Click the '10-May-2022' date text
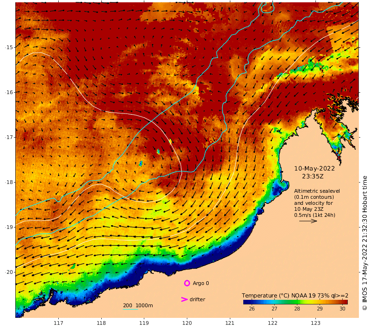This screenshot has height=329, width=370. [314, 169]
